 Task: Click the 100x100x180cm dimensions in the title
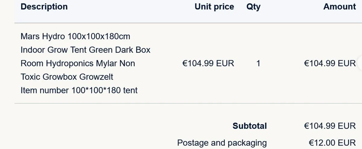[x=99, y=36]
